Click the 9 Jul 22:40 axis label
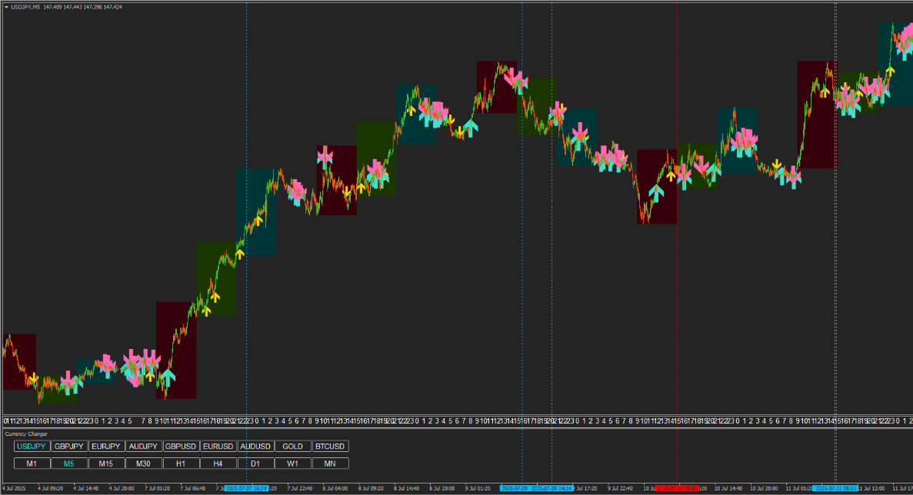This screenshot has width=913, height=495. 620,489
